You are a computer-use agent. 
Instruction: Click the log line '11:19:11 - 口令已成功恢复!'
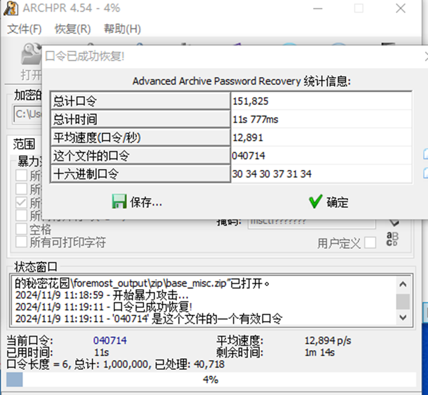[x=104, y=307]
